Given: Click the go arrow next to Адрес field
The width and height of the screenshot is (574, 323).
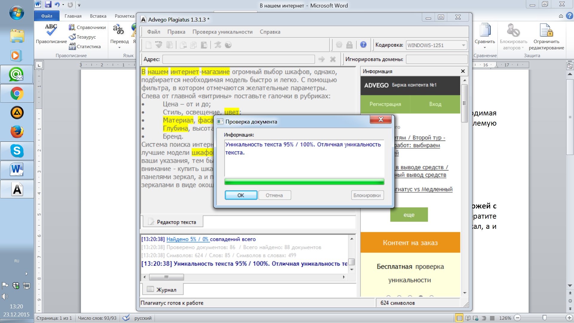Looking at the screenshot, I should (x=322, y=59).
